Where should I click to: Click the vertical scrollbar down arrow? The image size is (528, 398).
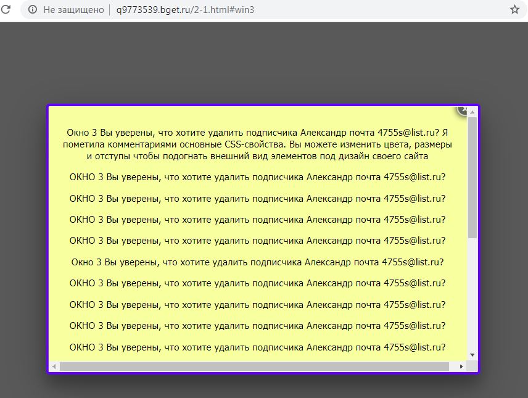point(472,355)
